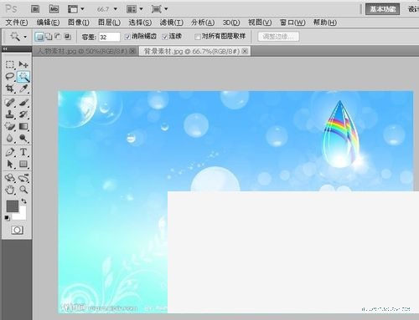This screenshot has height=320, width=419.
Task: Choose Add to Selection mode
Action: [49, 36]
